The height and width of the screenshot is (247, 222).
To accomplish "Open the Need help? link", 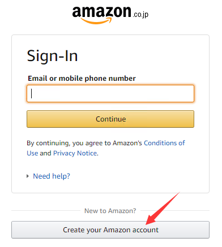I will pyautogui.click(x=52, y=176).
